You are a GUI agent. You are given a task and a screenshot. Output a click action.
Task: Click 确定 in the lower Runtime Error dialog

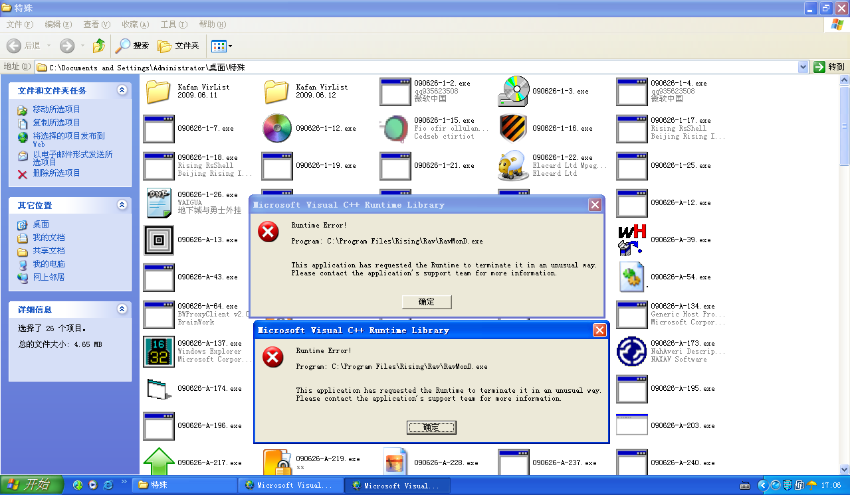click(431, 427)
